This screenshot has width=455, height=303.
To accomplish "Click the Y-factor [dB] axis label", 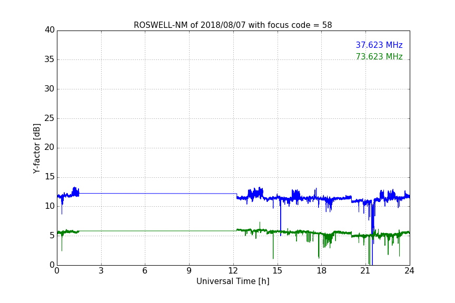I will click(x=36, y=148).
